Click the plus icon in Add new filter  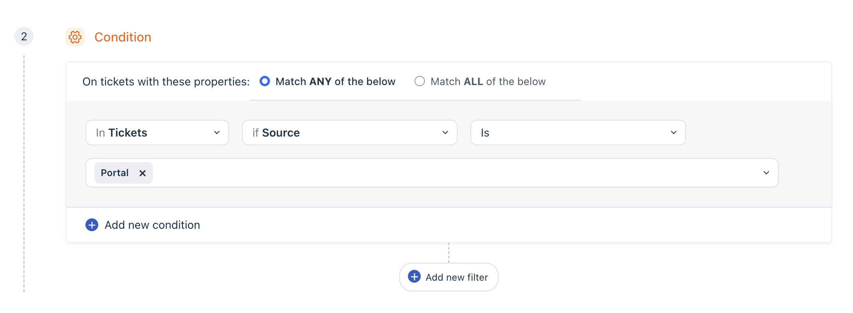click(x=415, y=277)
